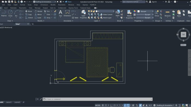Screen dimensions: 191x107
Task: Click the color wheel object color icon
Action: (x=135, y=11)
